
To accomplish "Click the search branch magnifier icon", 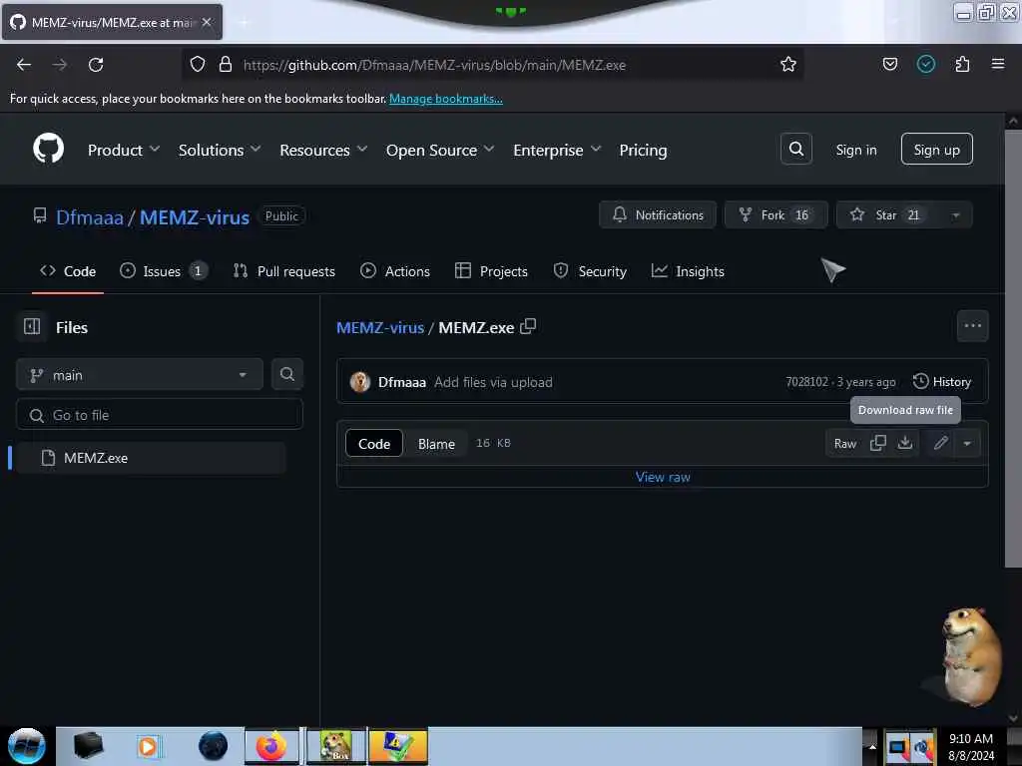I will 286,374.
